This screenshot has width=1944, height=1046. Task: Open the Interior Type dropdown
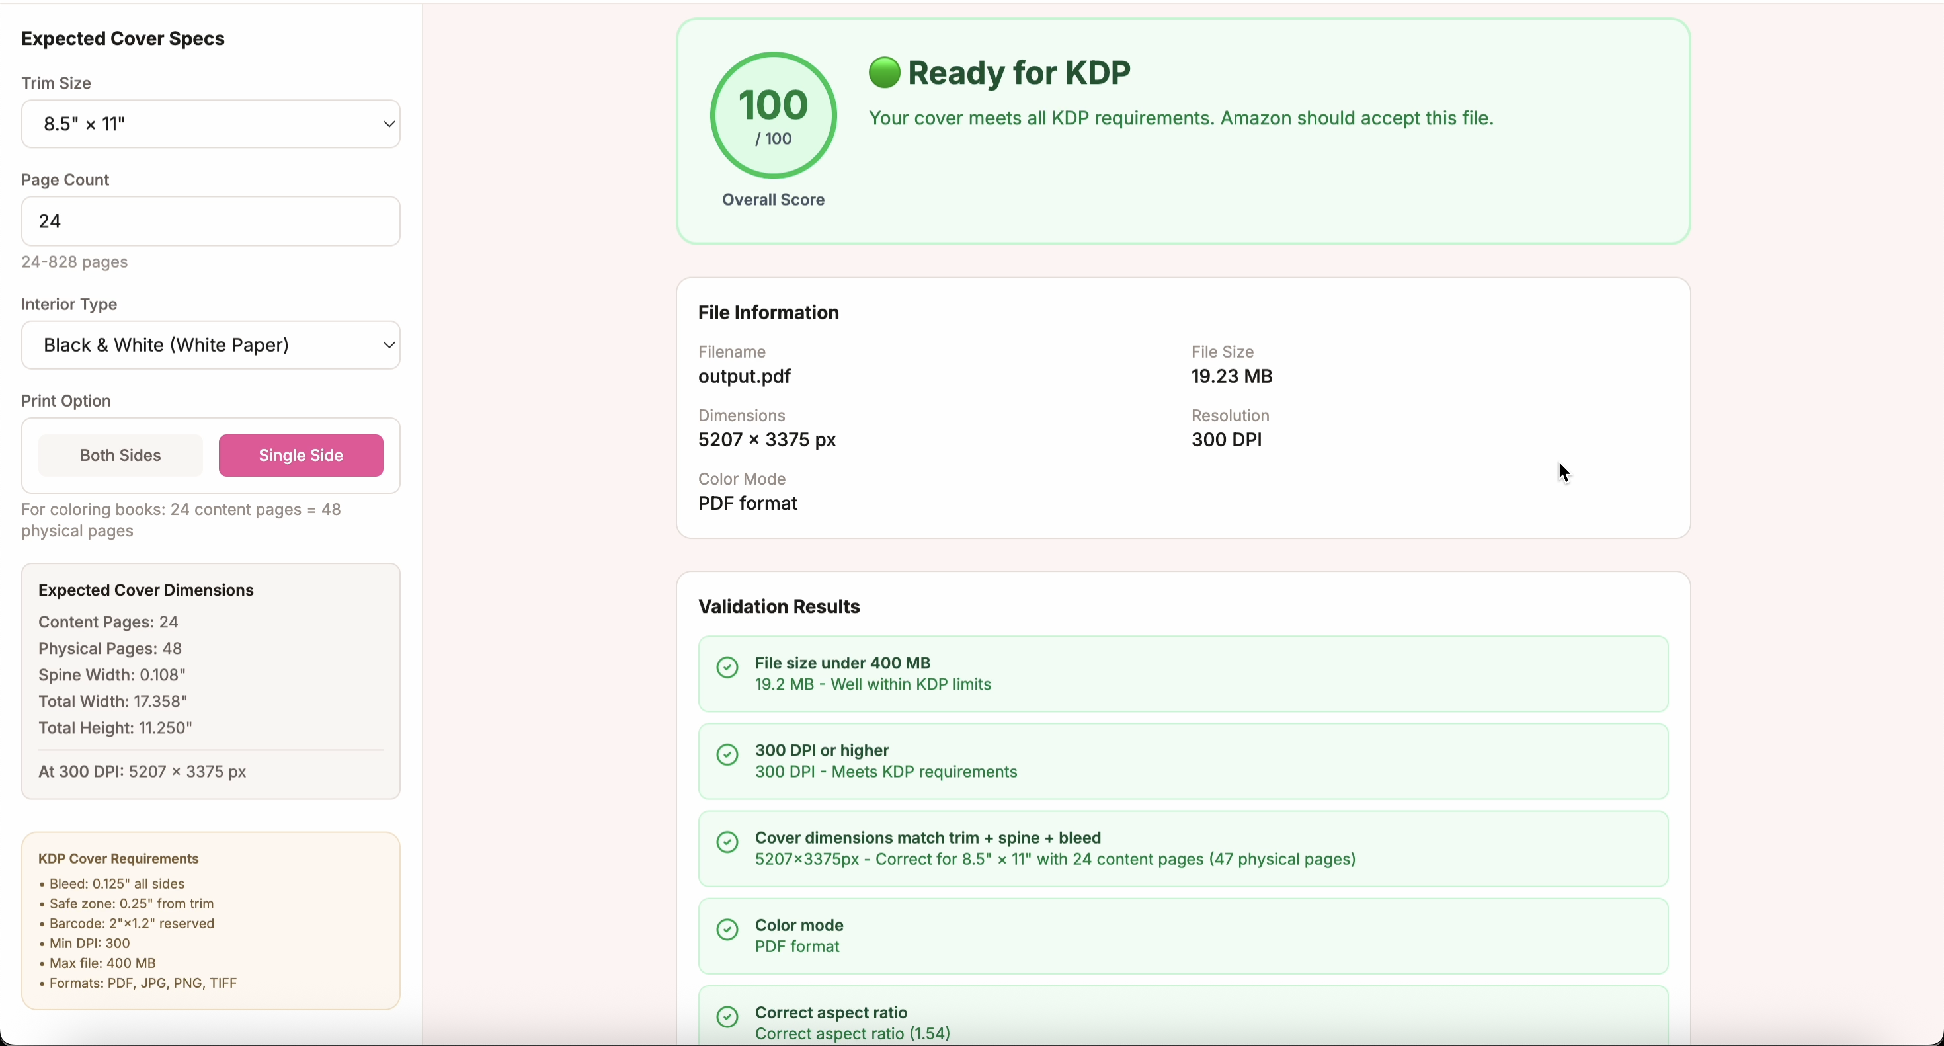pyautogui.click(x=210, y=345)
